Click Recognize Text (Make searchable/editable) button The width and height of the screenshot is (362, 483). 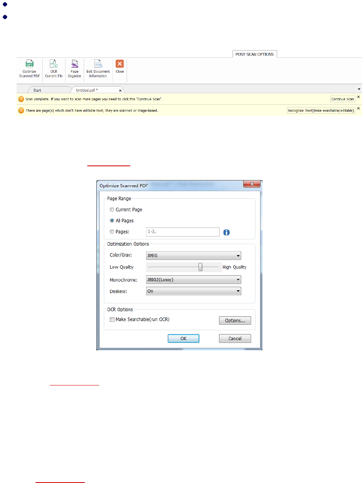(x=321, y=111)
